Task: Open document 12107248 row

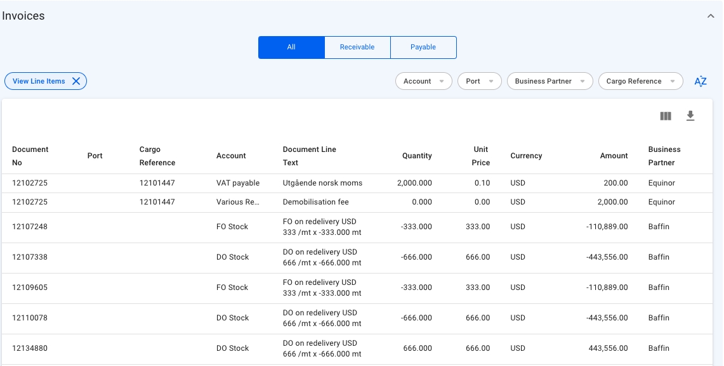Action: [x=30, y=227]
